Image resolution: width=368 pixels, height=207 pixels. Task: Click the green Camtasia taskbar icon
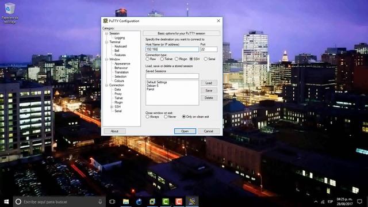(x=166, y=202)
